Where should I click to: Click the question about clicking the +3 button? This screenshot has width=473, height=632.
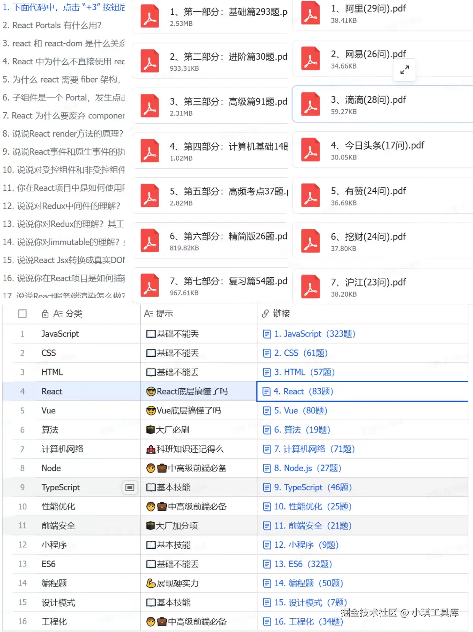coord(64,7)
